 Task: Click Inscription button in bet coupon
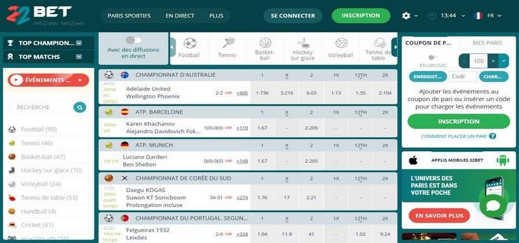click(459, 122)
